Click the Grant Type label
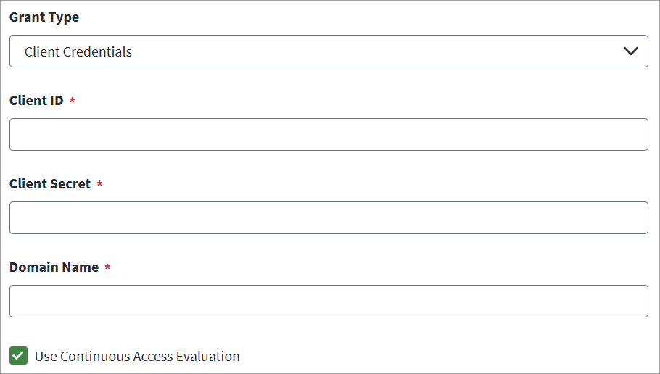The height and width of the screenshot is (374, 660). (x=44, y=17)
